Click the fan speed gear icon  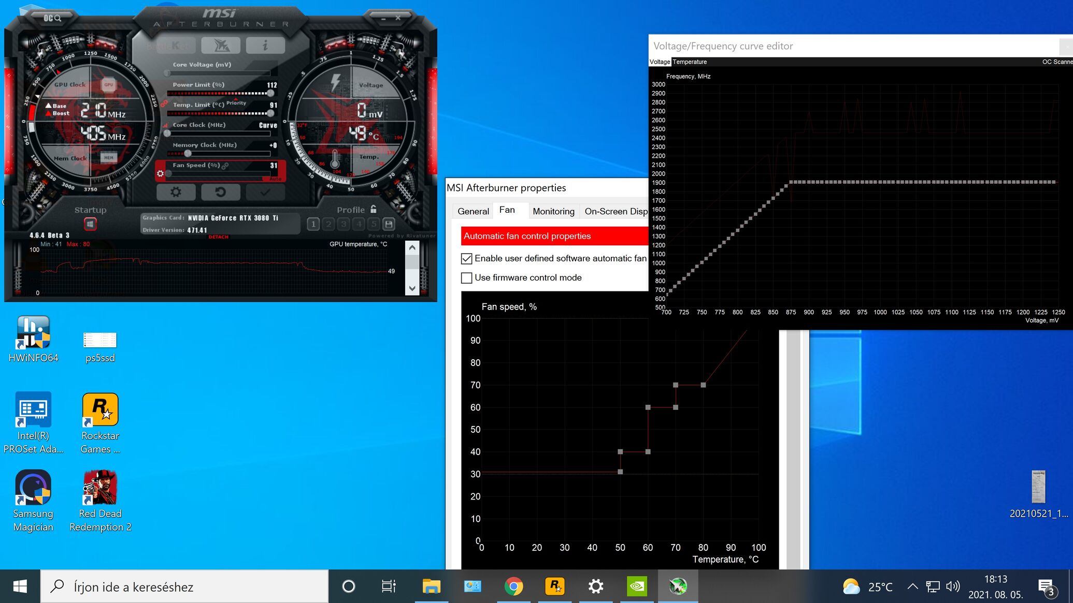(x=160, y=173)
